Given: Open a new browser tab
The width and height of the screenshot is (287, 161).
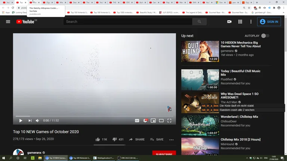Looking at the screenshot, I should pos(257,2).
